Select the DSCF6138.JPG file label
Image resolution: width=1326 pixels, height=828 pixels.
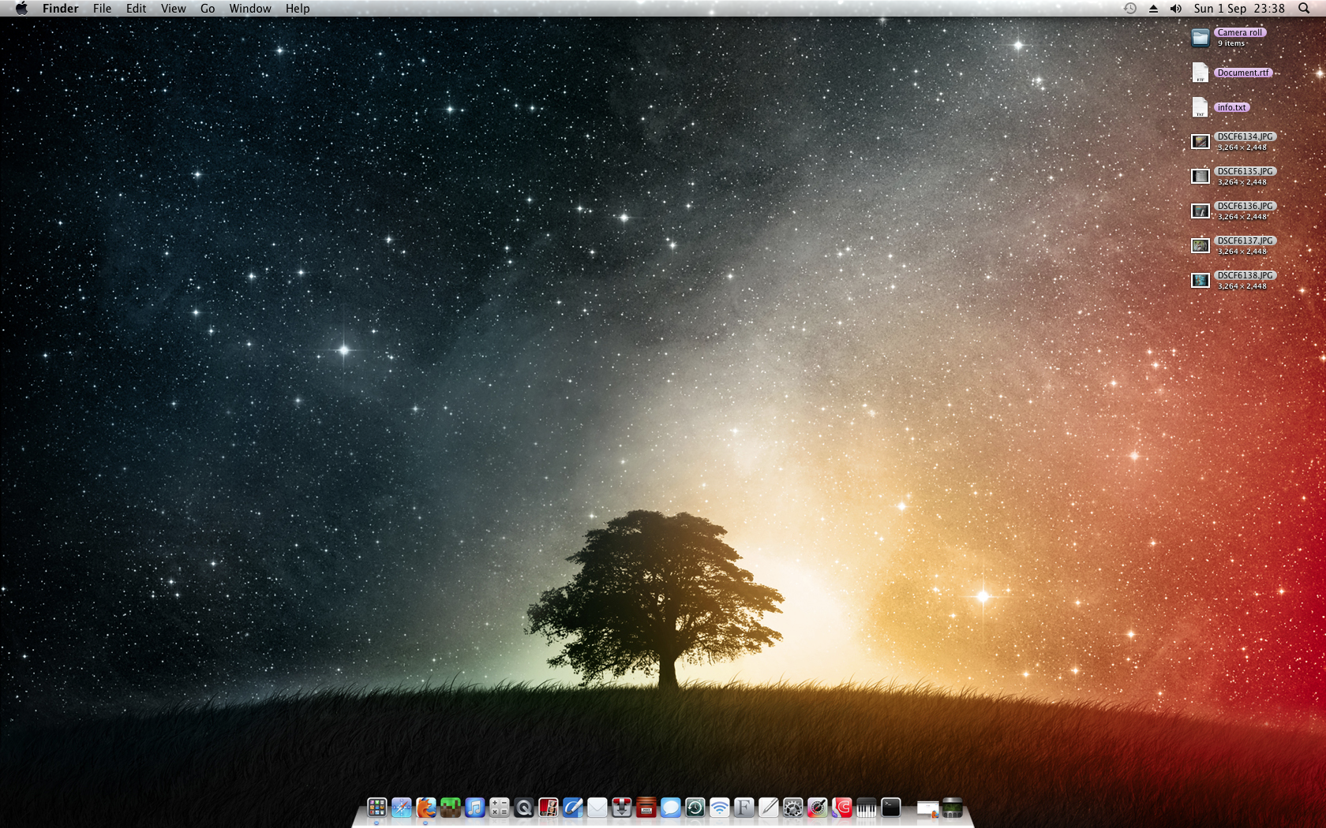[1245, 275]
